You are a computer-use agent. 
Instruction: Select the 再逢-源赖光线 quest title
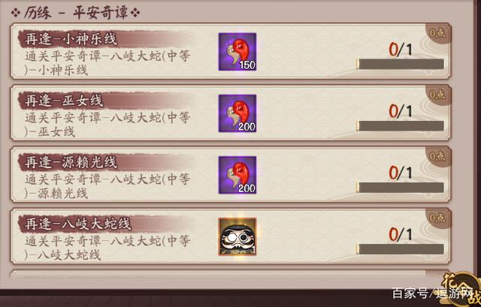71,162
